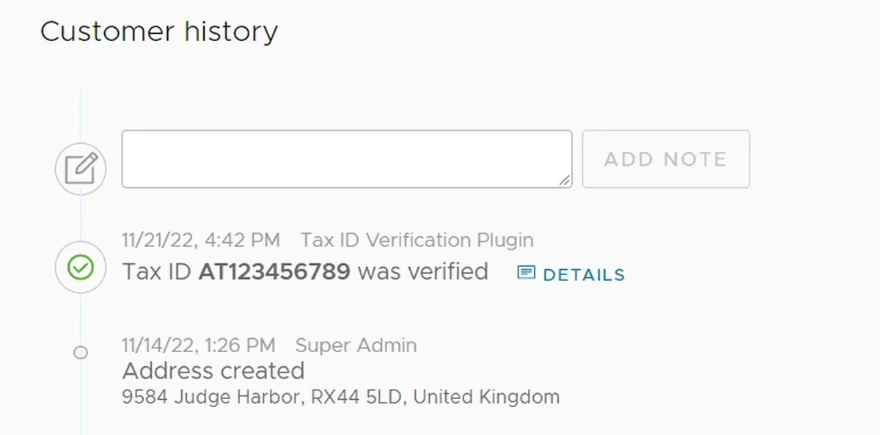Click the note text area resize handle

565,180
